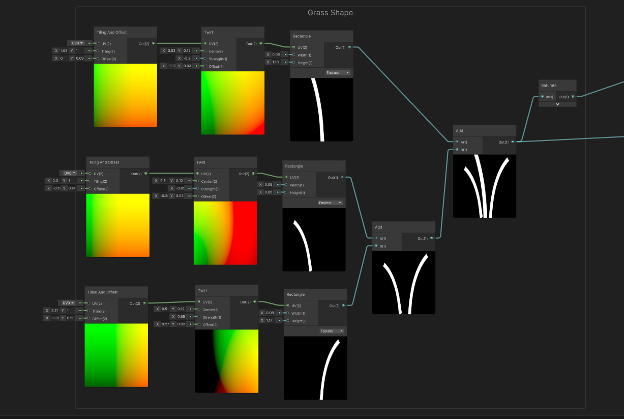Click the UV(2) input port on the top Twirl node
This screenshot has height=419, width=624.
pos(205,43)
